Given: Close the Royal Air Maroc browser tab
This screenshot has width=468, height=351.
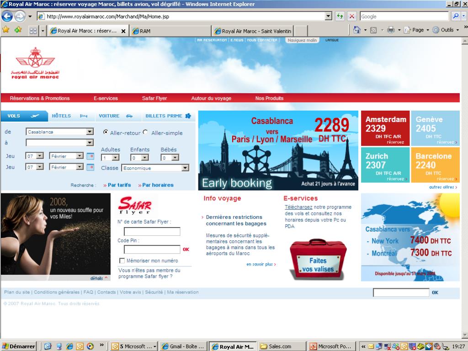Looking at the screenshot, I should click(x=123, y=31).
